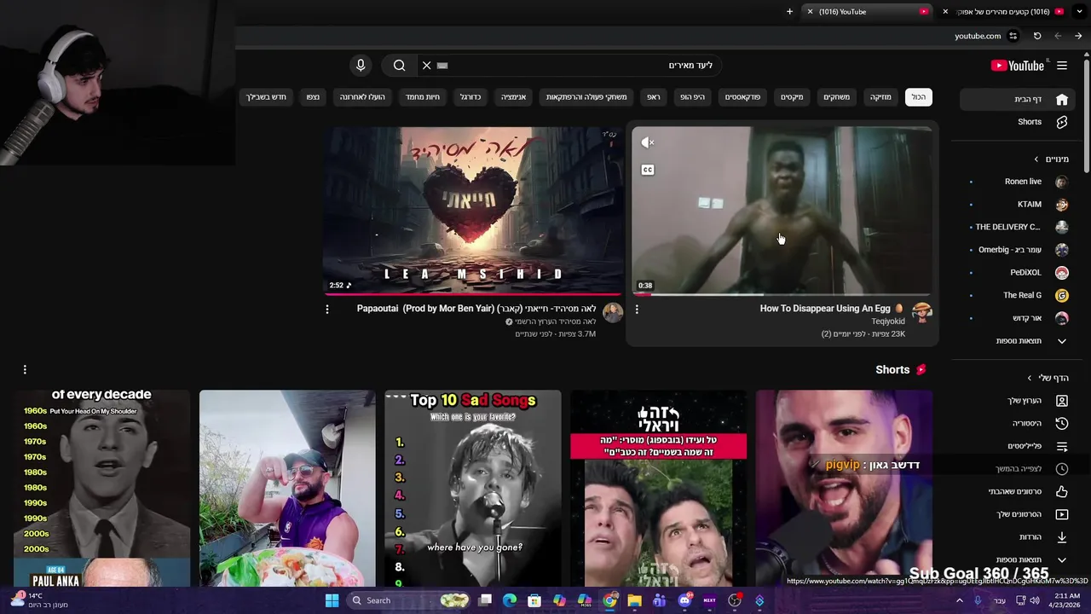The height and width of the screenshot is (614, 1091).
Task: Show hidden system tray icons
Action: click(960, 600)
